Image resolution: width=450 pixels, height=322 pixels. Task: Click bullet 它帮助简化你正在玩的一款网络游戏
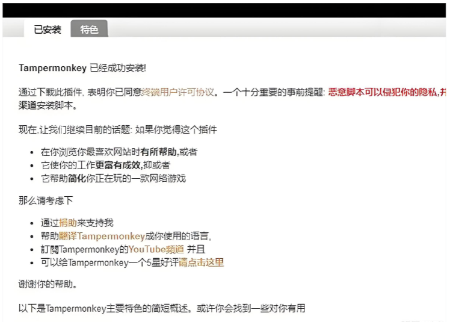pyautogui.click(x=113, y=178)
